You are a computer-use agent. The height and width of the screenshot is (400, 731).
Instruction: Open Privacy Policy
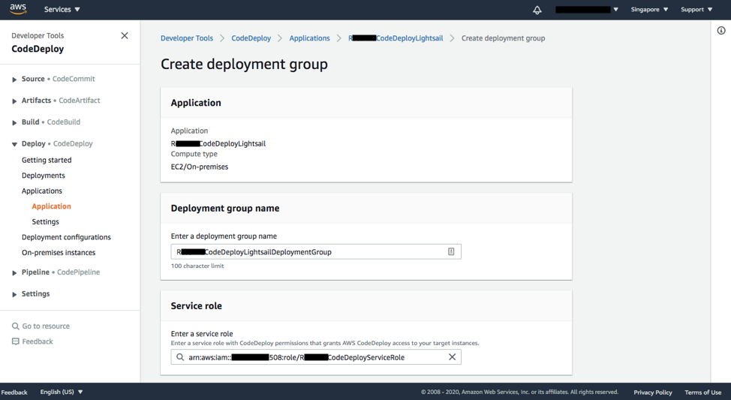653,392
